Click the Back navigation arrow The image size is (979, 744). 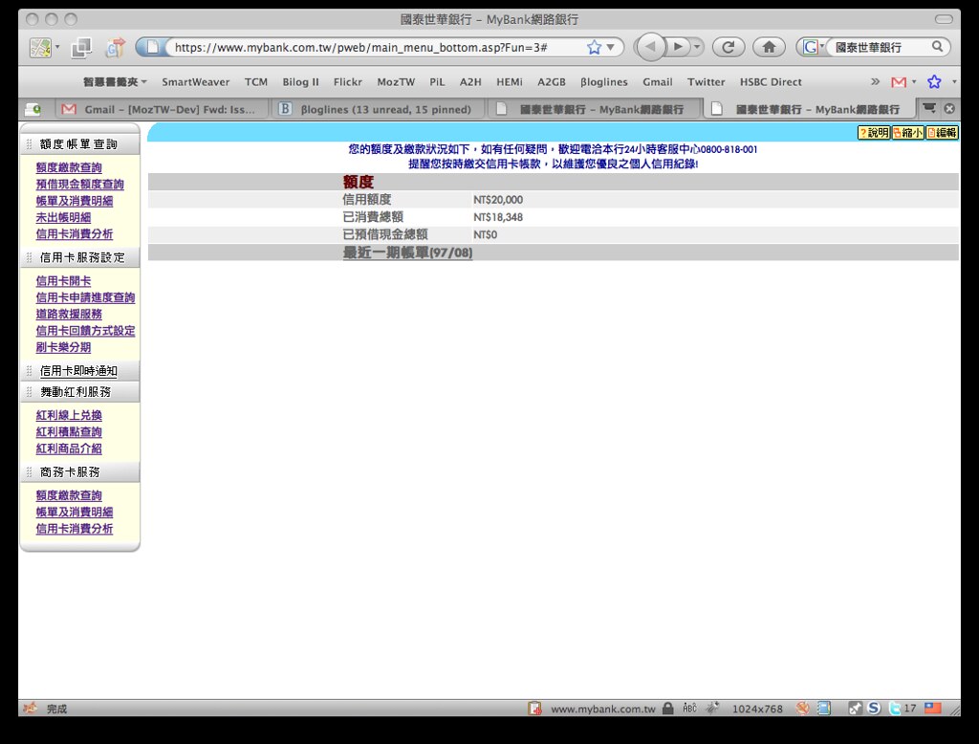(x=651, y=47)
